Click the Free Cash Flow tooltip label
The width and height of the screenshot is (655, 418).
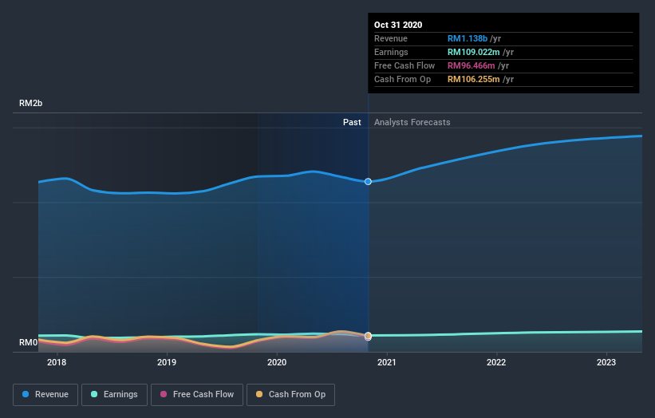404,65
